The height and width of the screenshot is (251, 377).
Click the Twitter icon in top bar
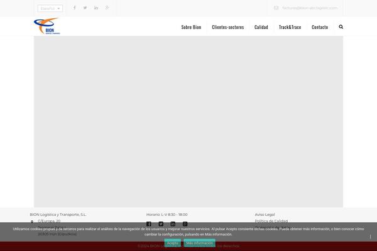coord(85,8)
